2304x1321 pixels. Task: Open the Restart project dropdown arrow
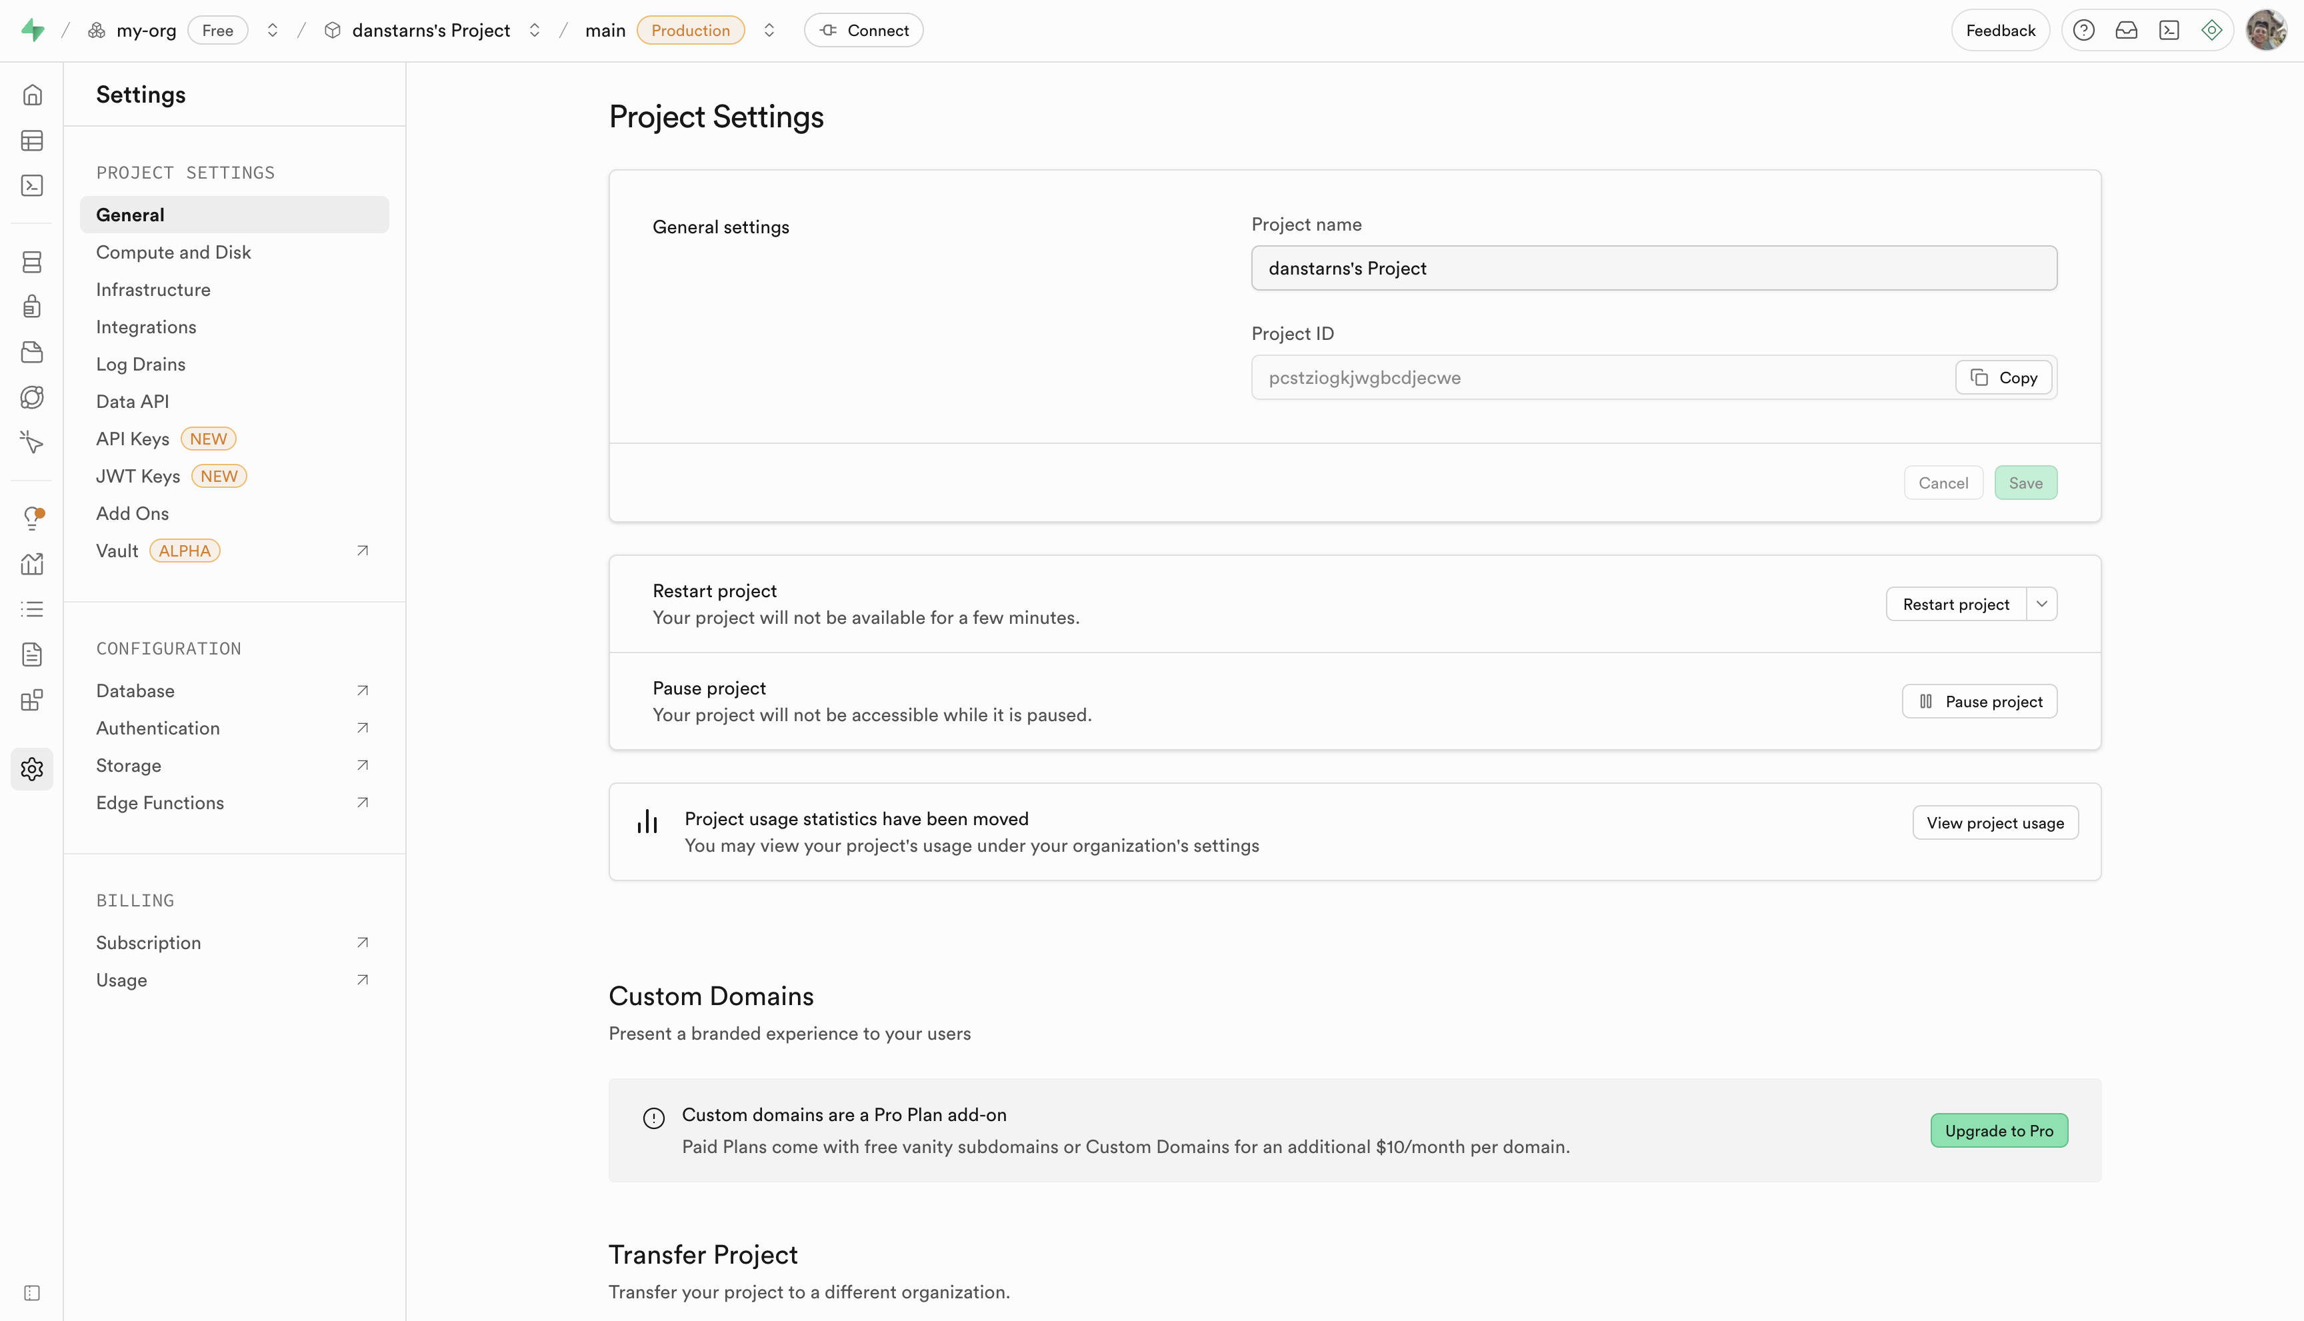coord(2042,603)
